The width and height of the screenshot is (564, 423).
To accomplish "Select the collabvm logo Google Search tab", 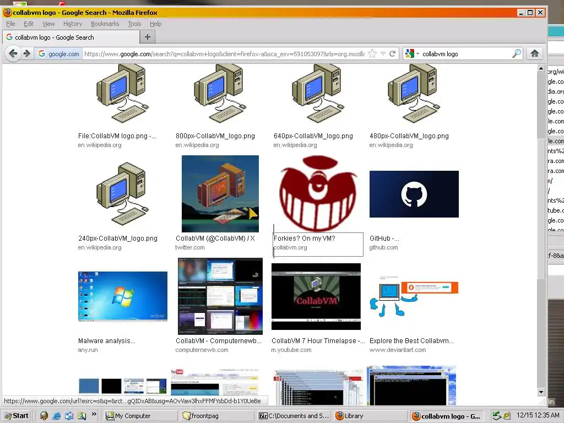I will tap(71, 37).
